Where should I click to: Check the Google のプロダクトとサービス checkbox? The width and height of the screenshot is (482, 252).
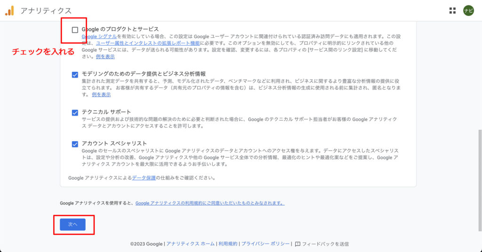[75, 30]
